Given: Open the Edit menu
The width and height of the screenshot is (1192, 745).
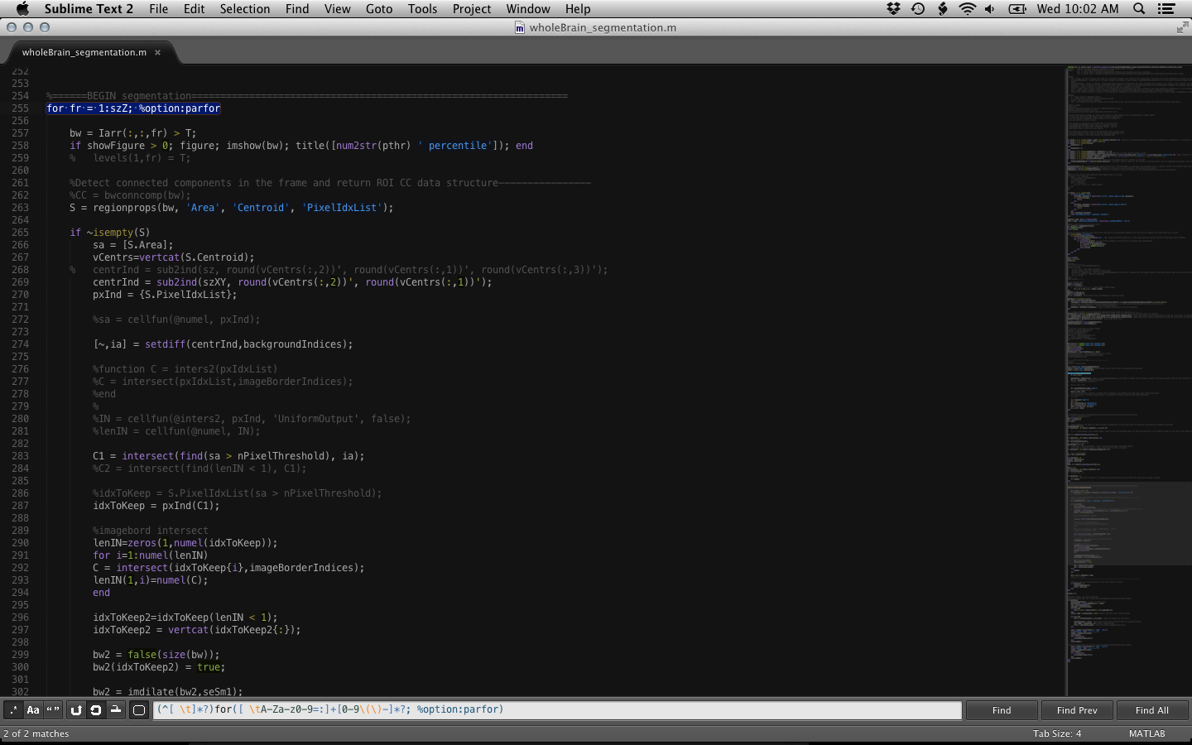Looking at the screenshot, I should [195, 8].
